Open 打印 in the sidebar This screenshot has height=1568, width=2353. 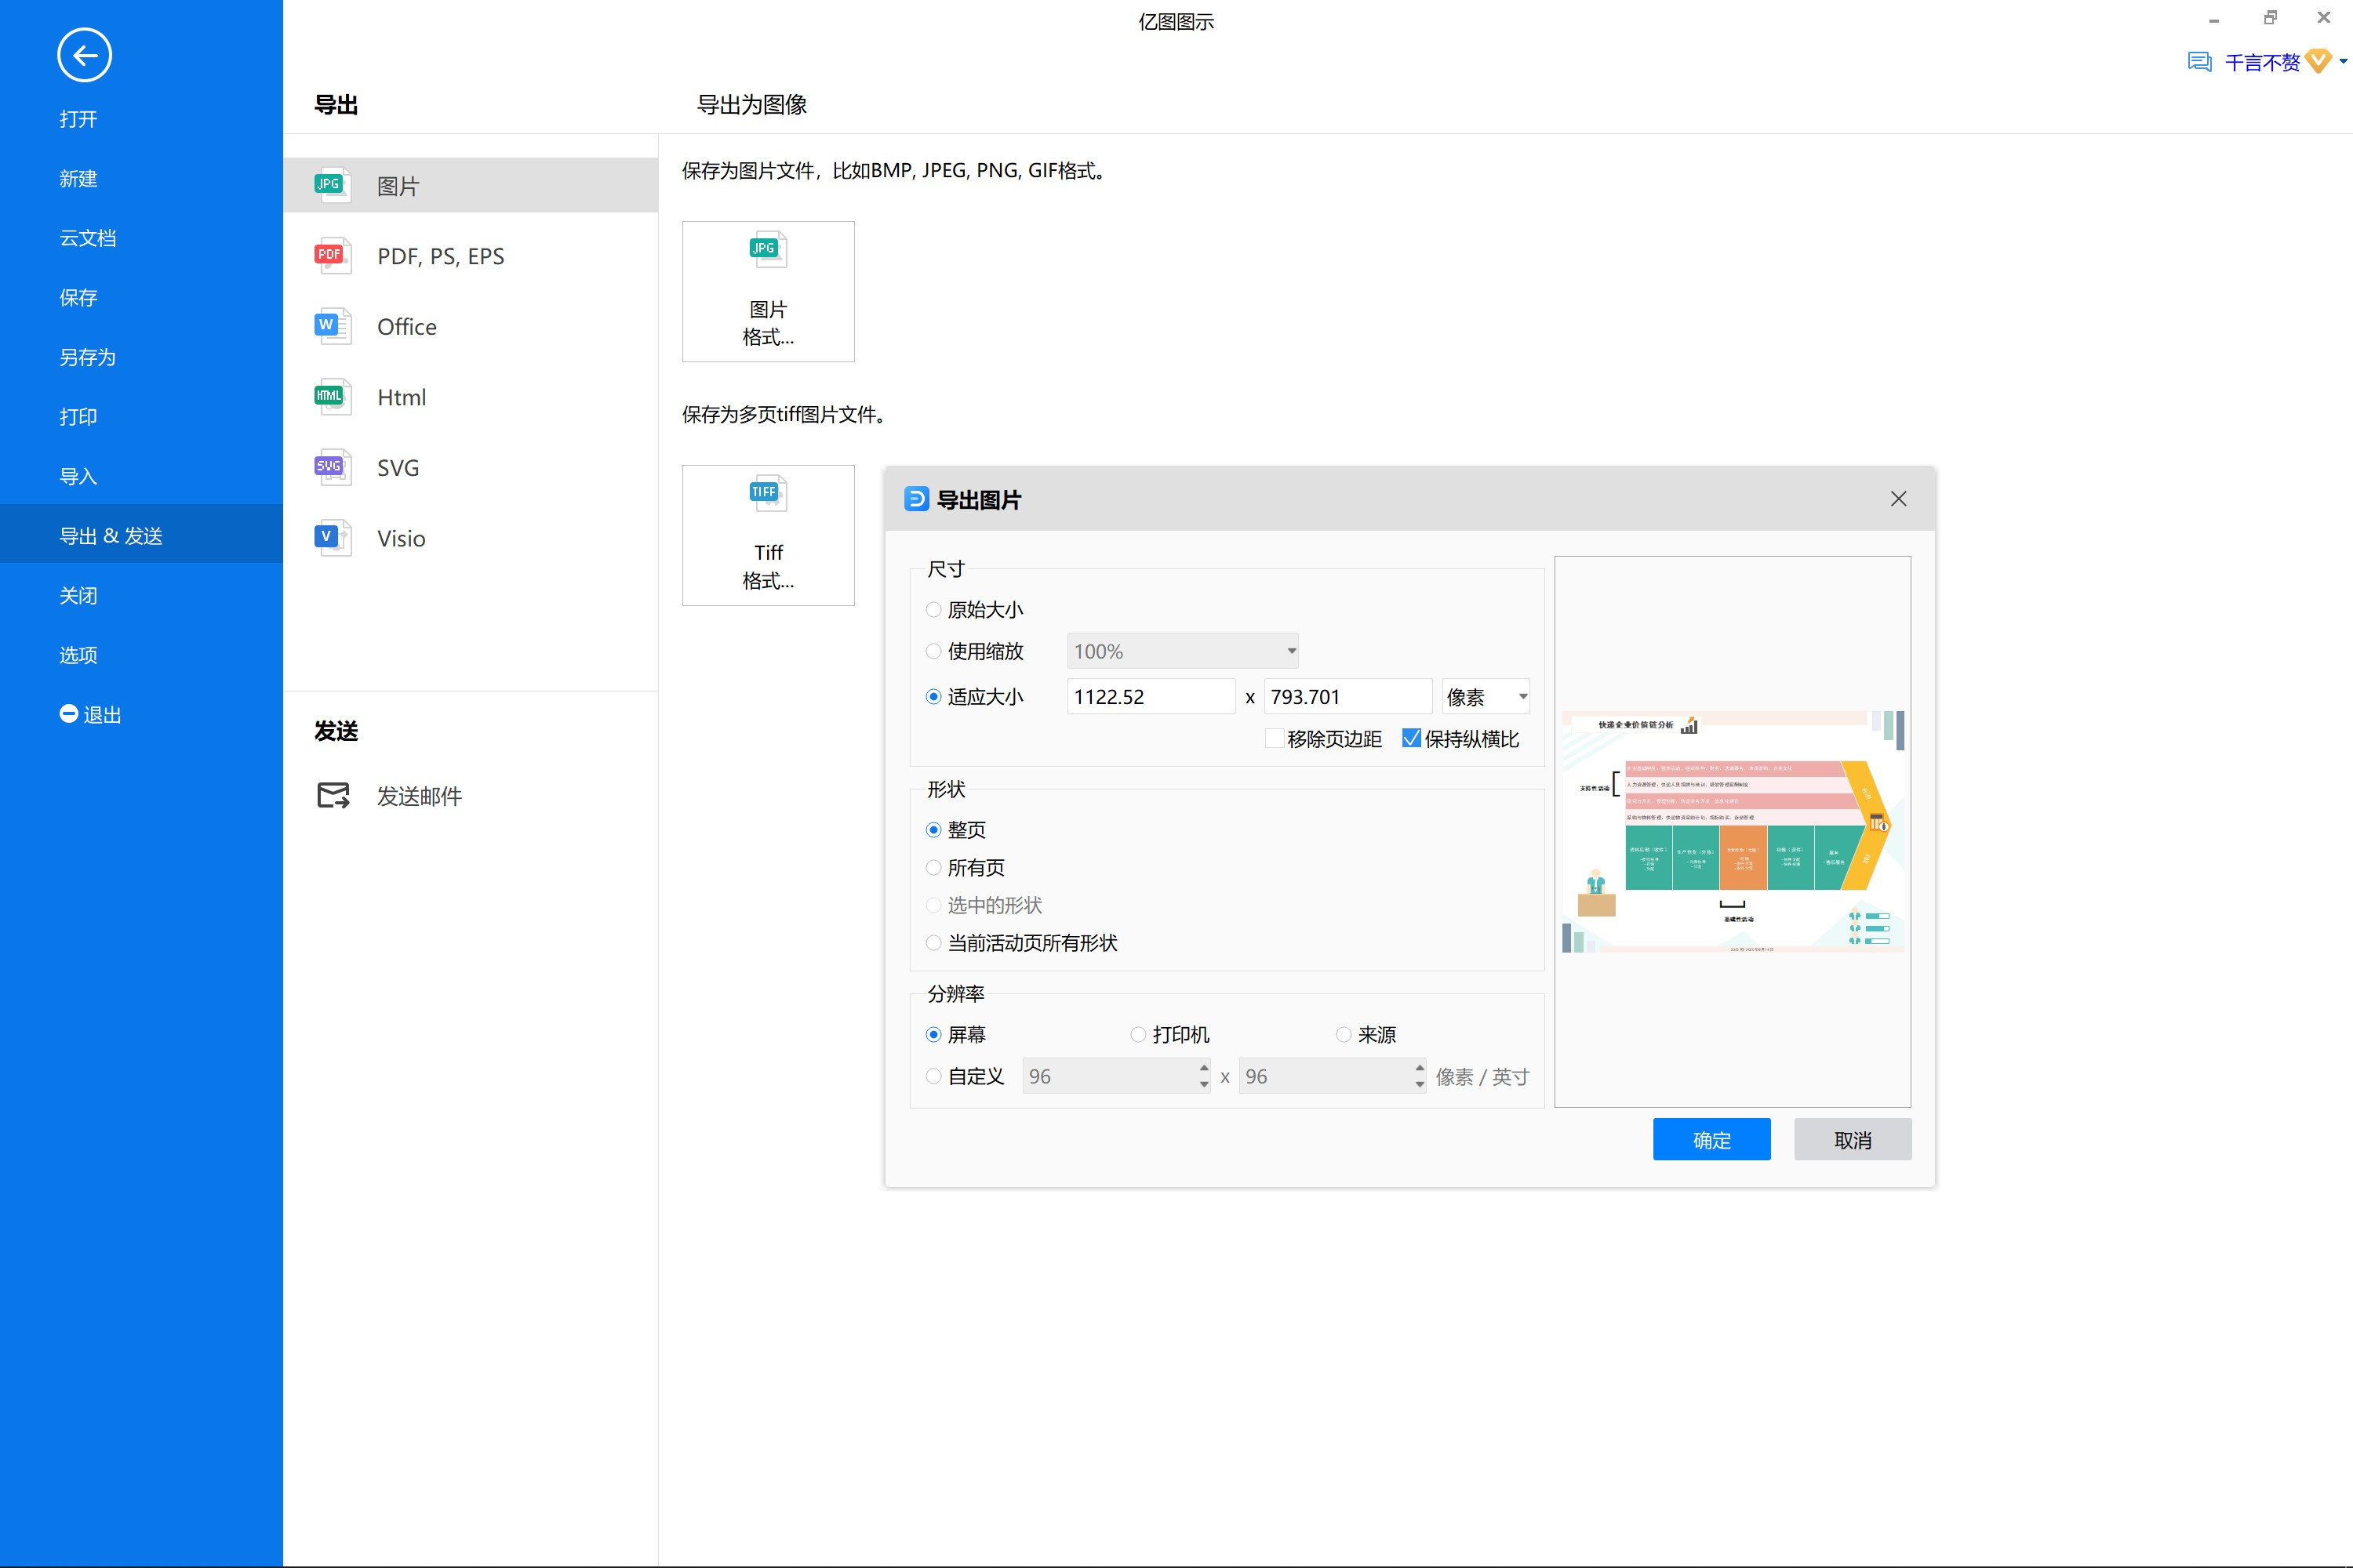78,416
